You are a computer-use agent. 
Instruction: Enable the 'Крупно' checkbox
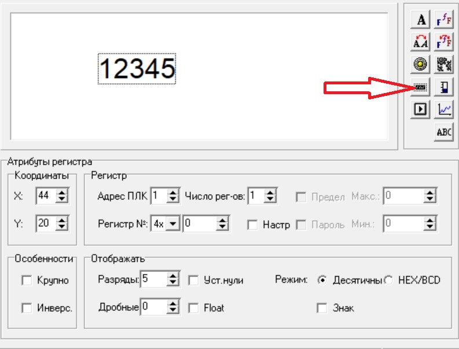tap(26, 281)
